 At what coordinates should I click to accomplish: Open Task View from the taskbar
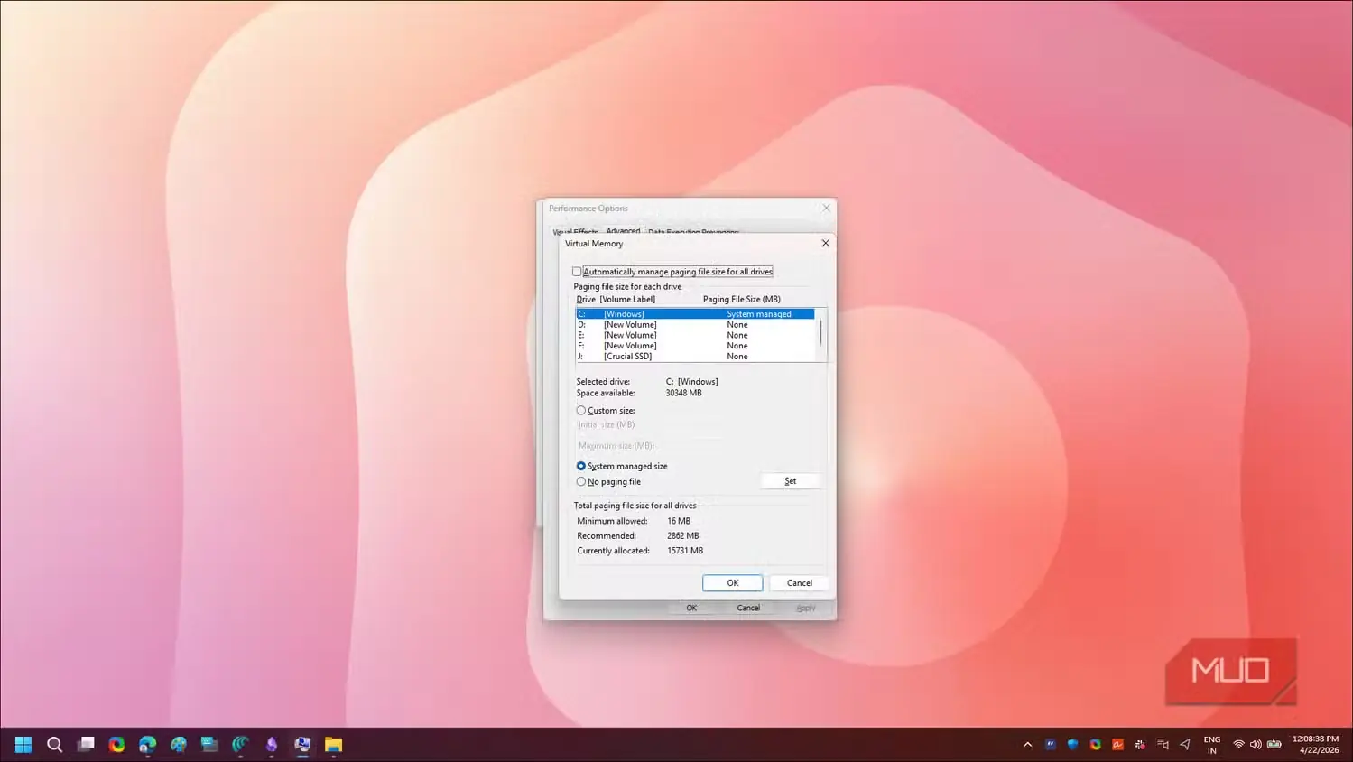click(86, 744)
